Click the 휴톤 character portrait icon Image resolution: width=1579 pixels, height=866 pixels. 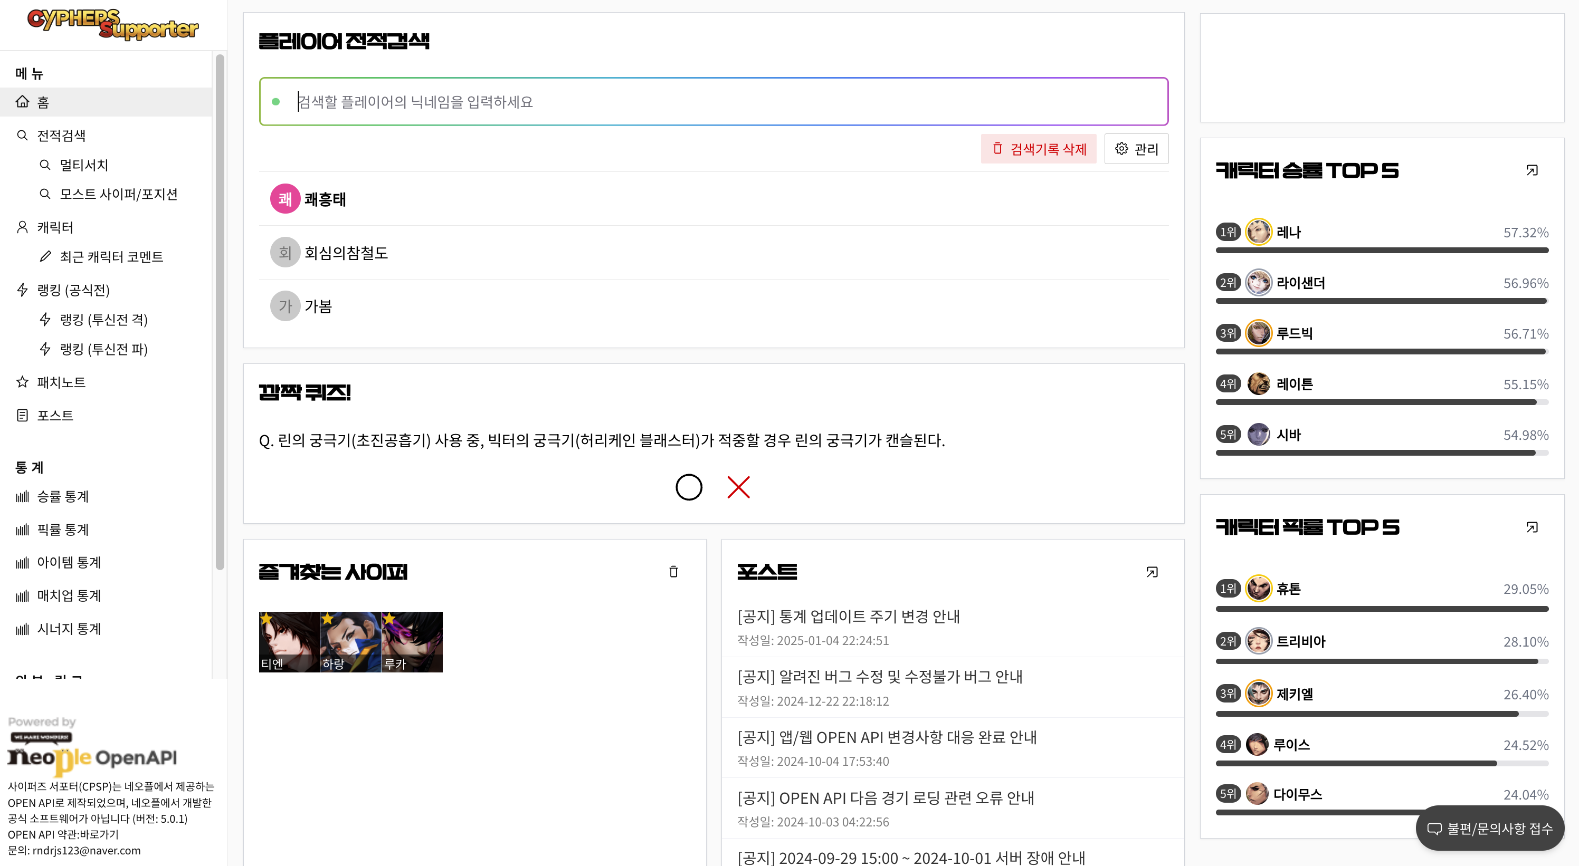1258,589
